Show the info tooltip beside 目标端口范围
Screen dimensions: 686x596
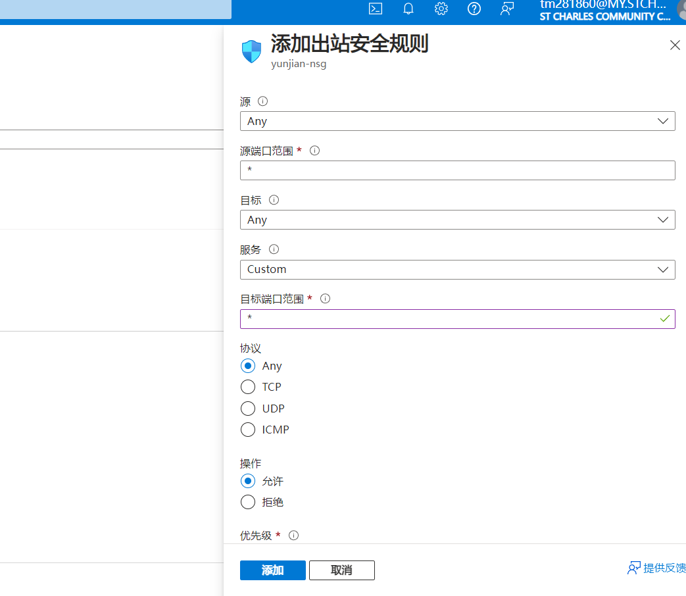[x=325, y=299]
